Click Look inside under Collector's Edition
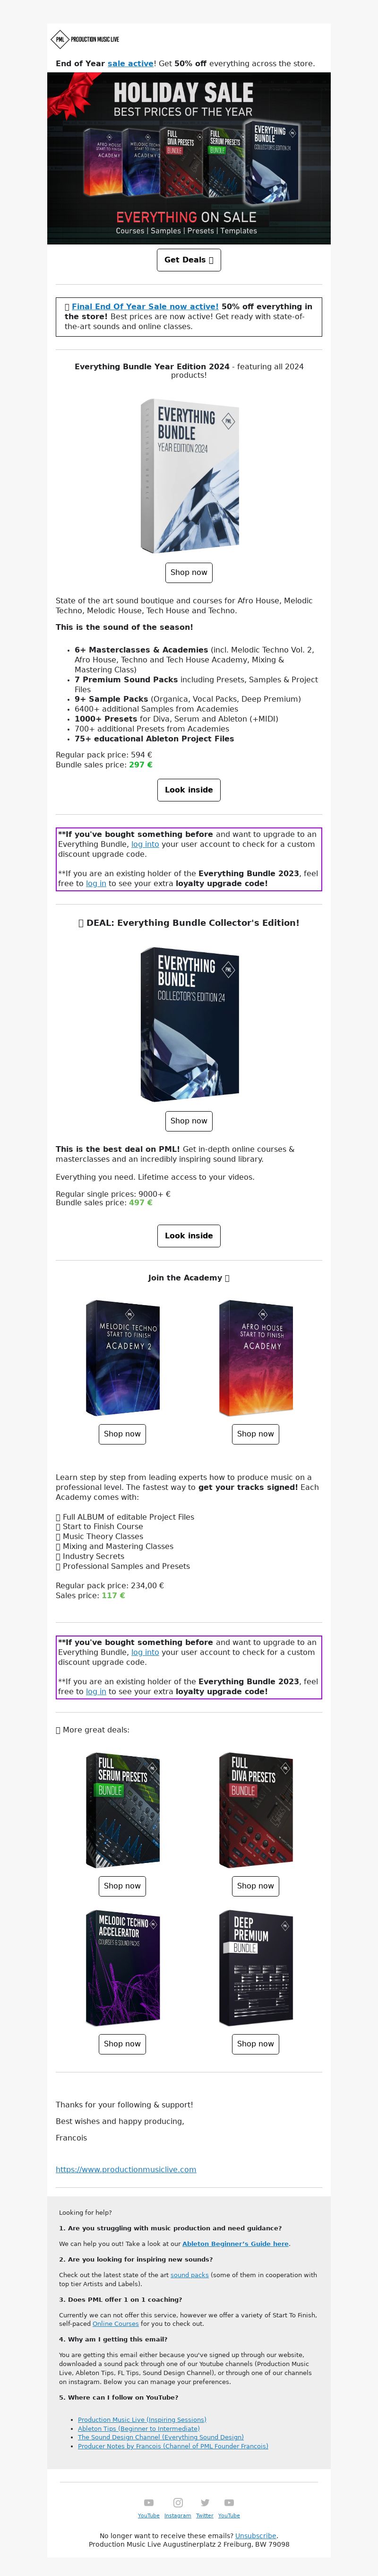Screen dimensions: 378x2576 point(189,1236)
